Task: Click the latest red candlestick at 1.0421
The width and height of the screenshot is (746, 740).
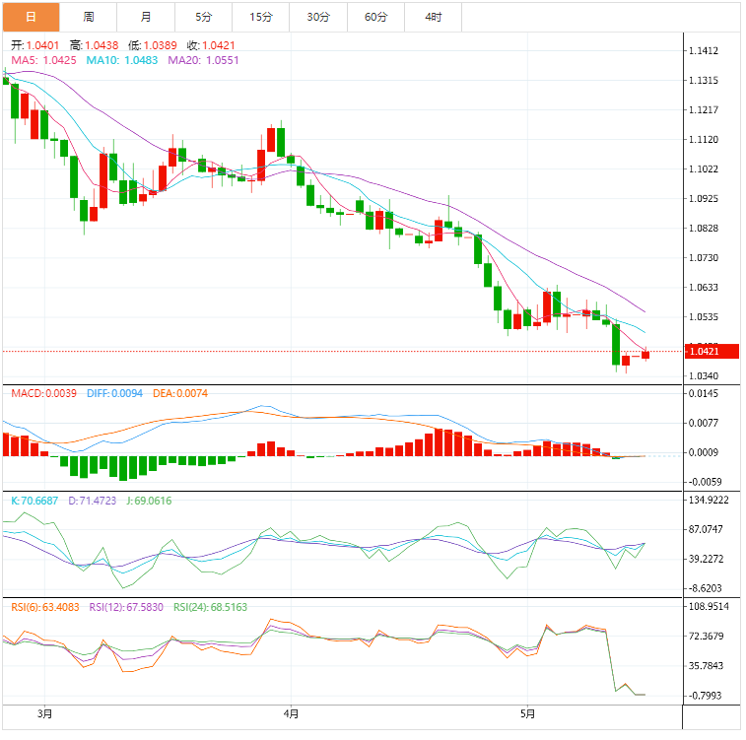Action: tap(645, 355)
